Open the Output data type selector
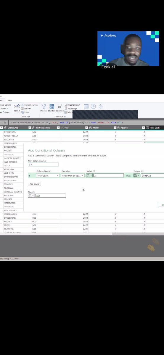This screenshot has height=355, width=164. [x=137, y=175]
